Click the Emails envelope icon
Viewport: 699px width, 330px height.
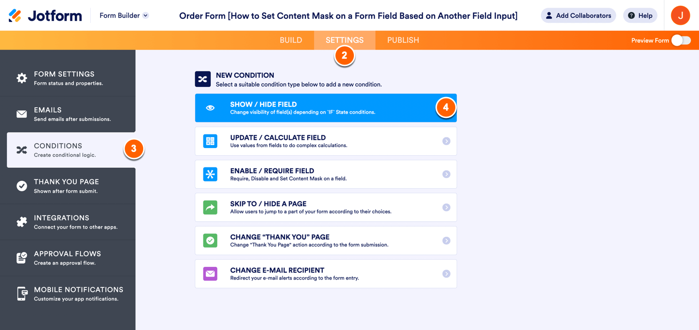pyautogui.click(x=22, y=114)
